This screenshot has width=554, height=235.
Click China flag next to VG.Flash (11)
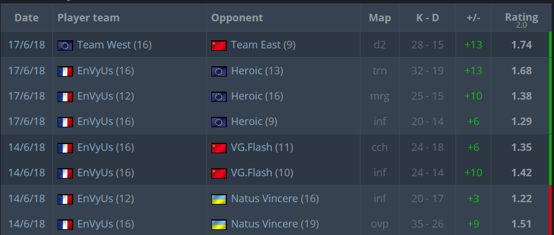tap(219, 147)
